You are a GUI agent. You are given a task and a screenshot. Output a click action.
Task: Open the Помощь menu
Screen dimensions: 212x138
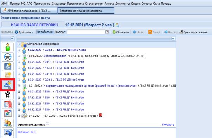tap(166, 4)
